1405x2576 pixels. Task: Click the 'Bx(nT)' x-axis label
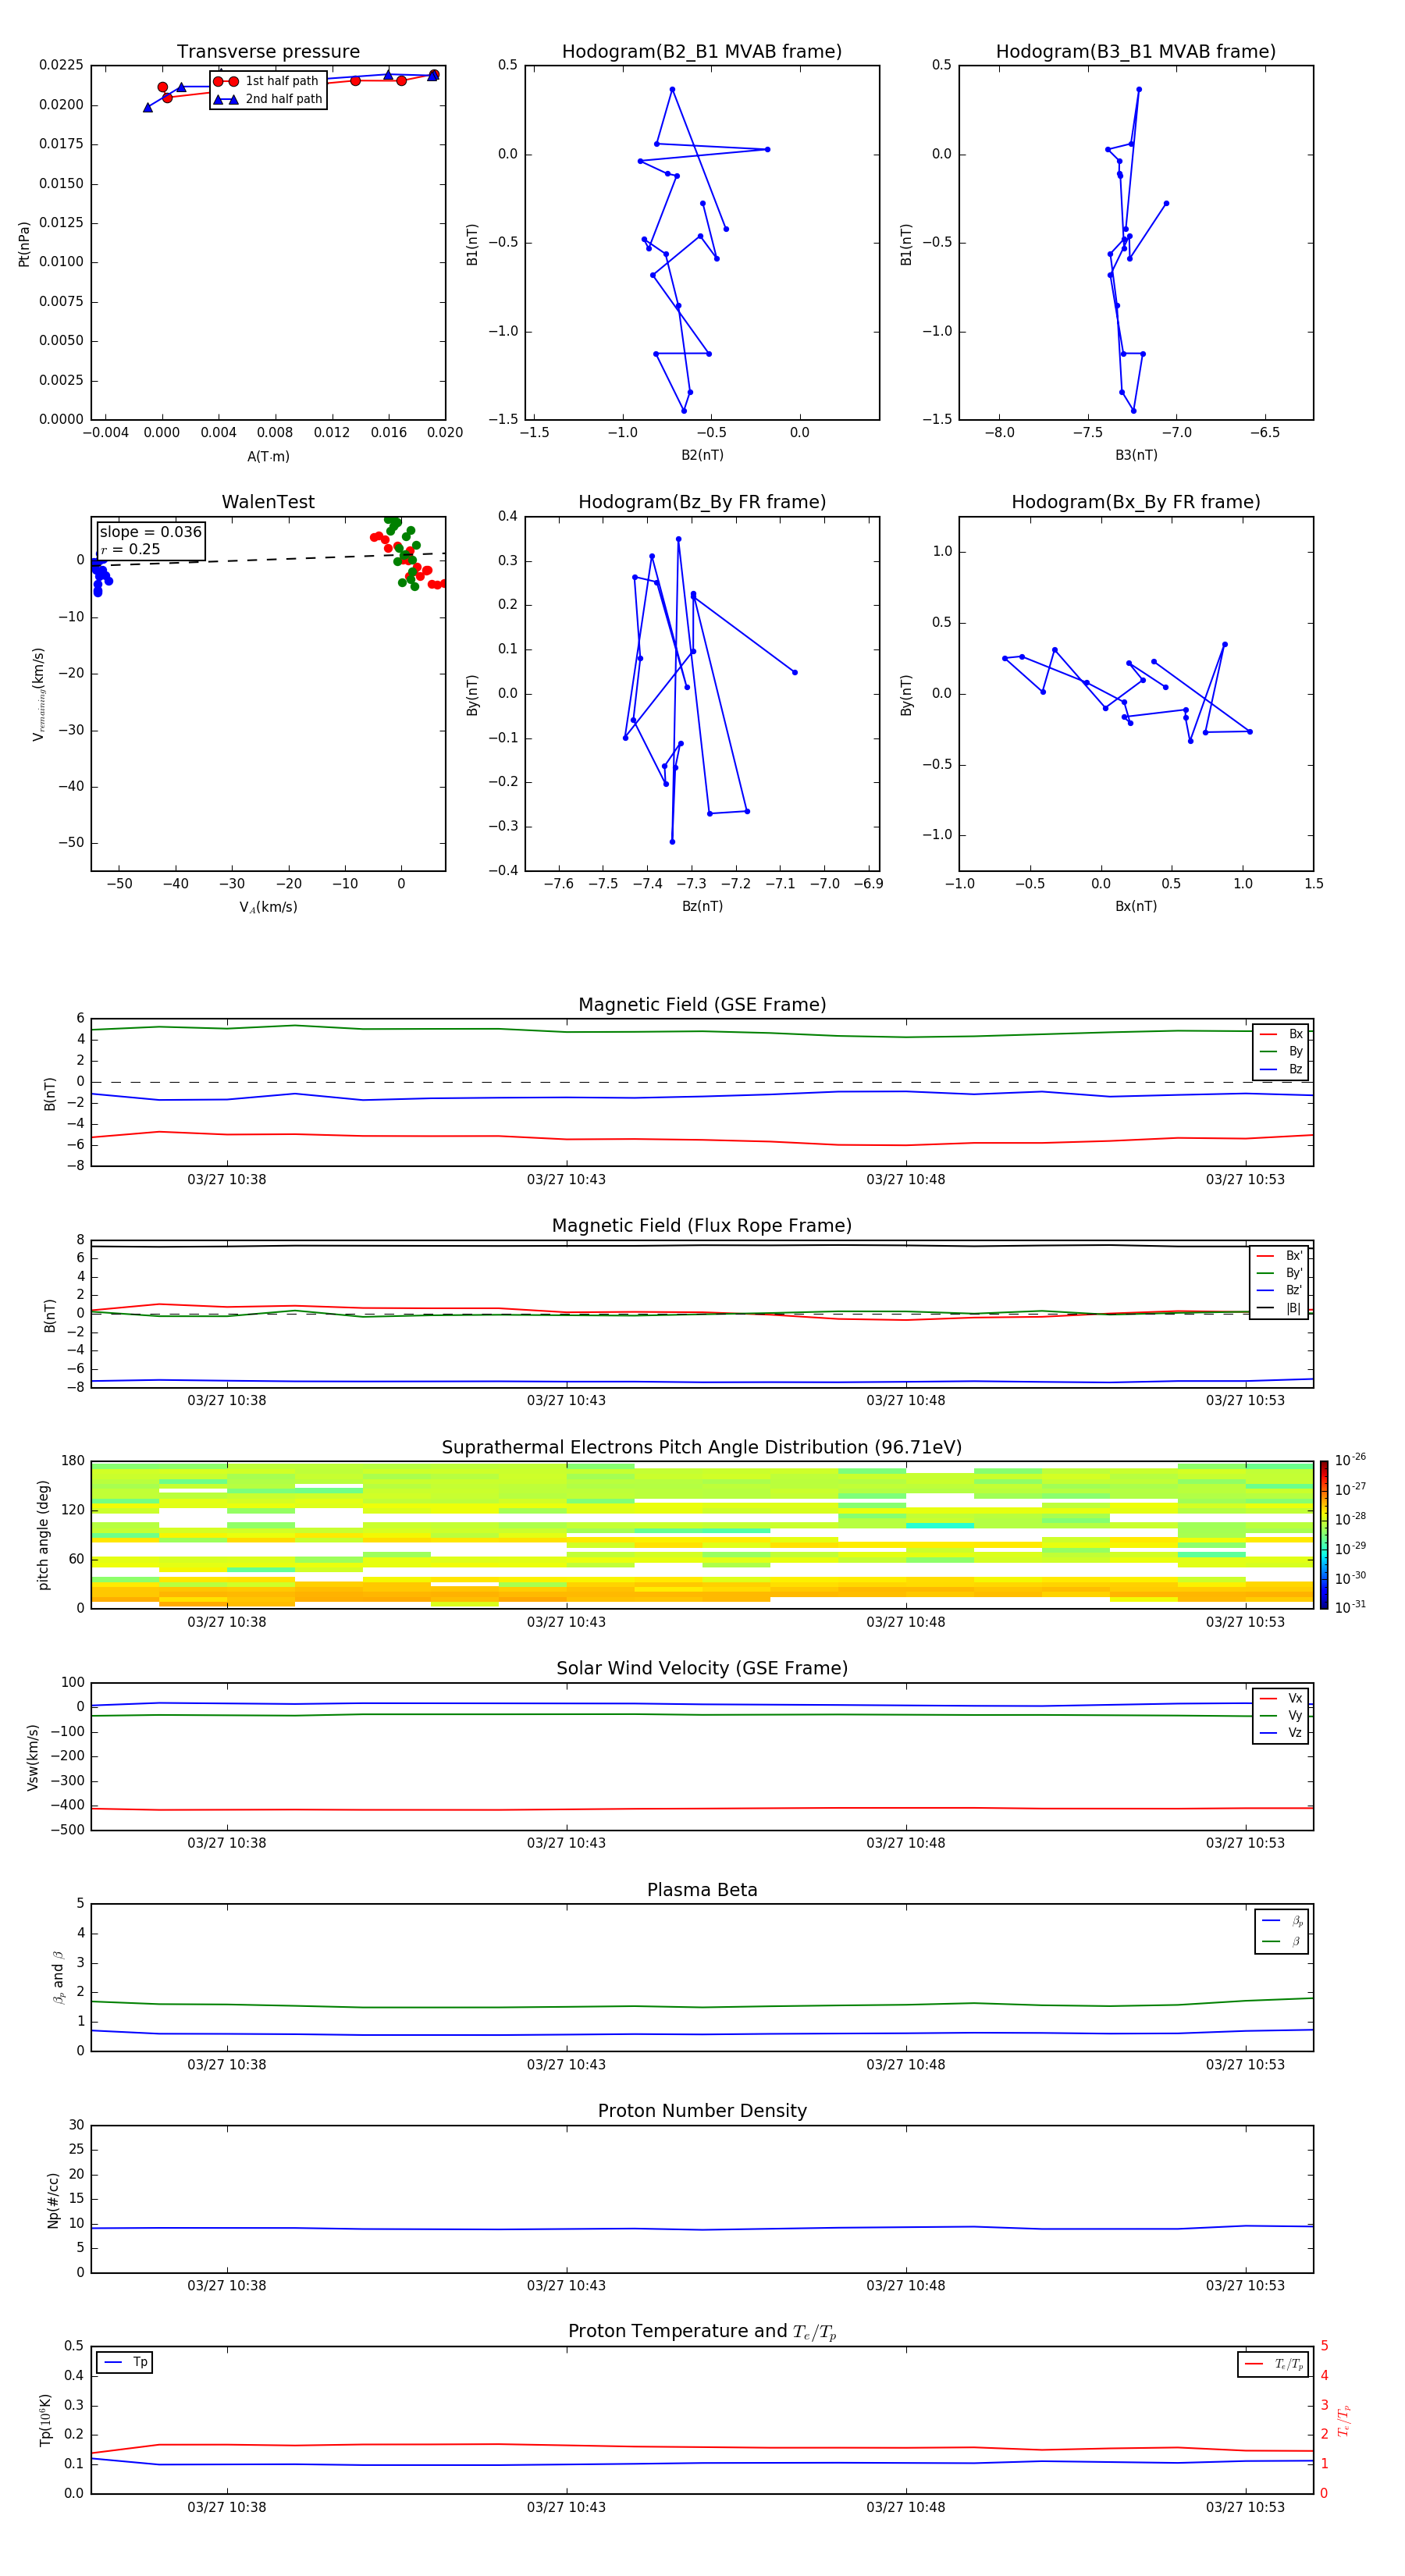[x=1136, y=906]
